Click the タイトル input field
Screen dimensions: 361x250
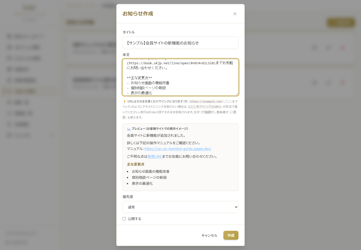(180, 43)
